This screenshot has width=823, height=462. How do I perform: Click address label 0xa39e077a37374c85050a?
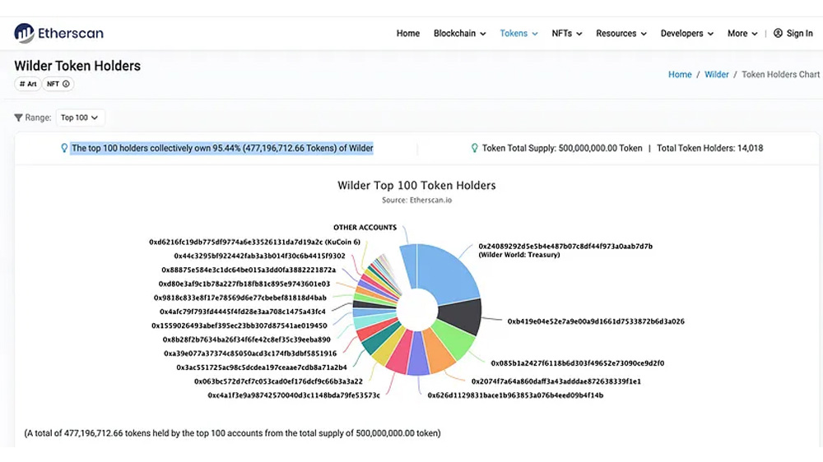click(x=250, y=353)
